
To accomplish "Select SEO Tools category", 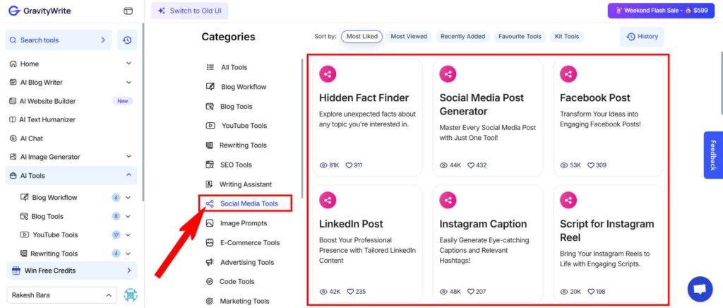I will tap(229, 165).
